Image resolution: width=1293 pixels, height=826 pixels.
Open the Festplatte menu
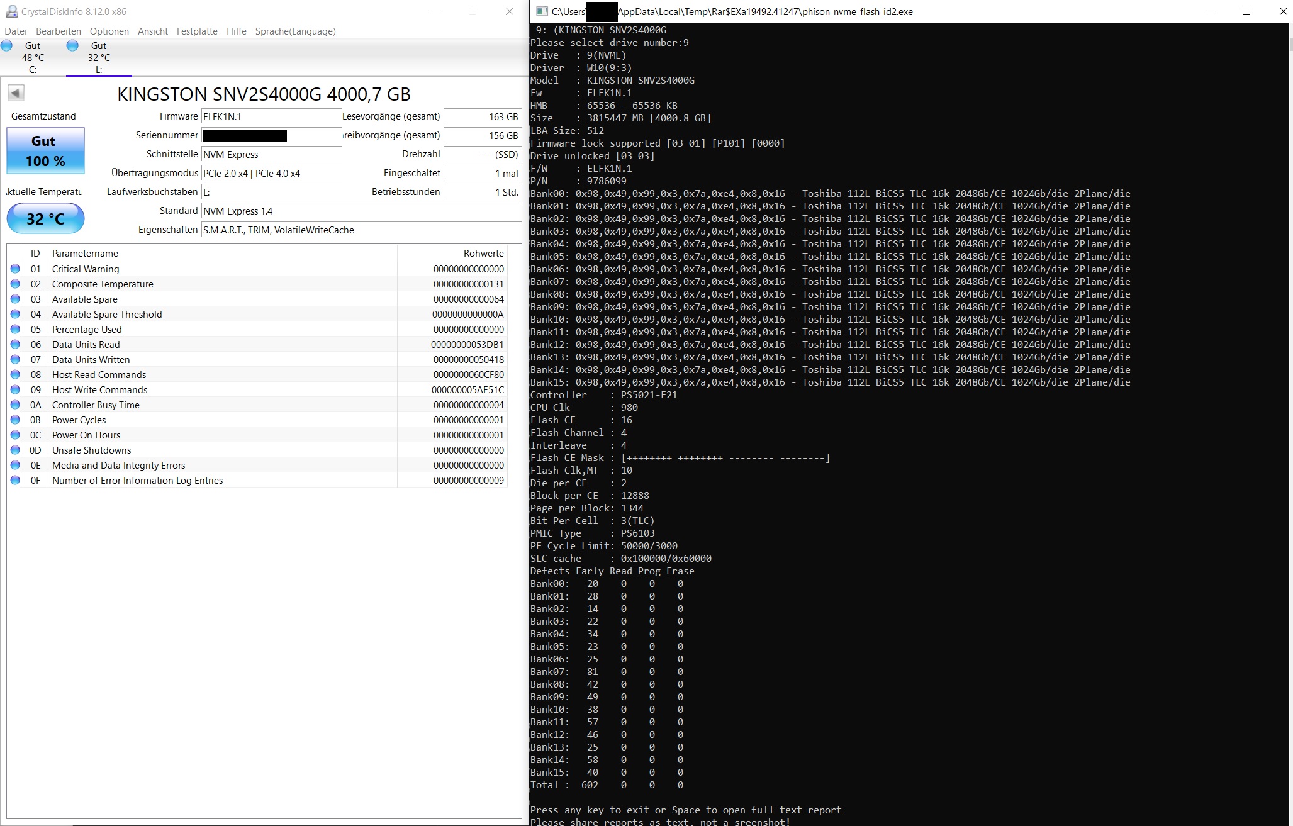[x=197, y=31]
